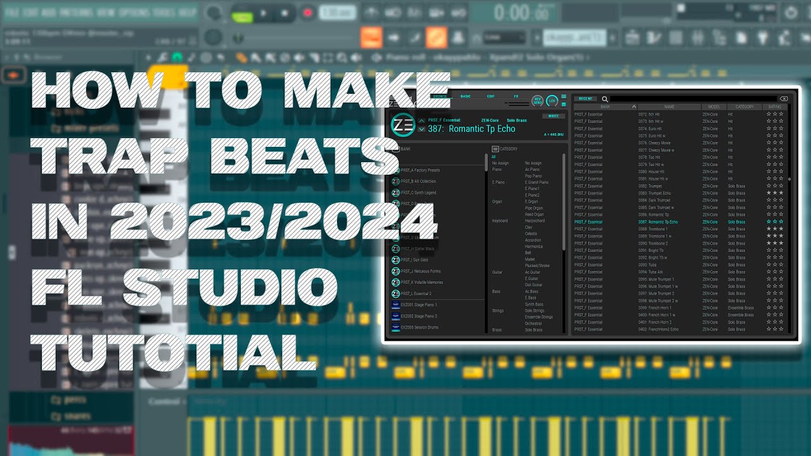Click the WRITE button
Image resolution: width=811 pixels, height=456 pixels.
coord(553,117)
